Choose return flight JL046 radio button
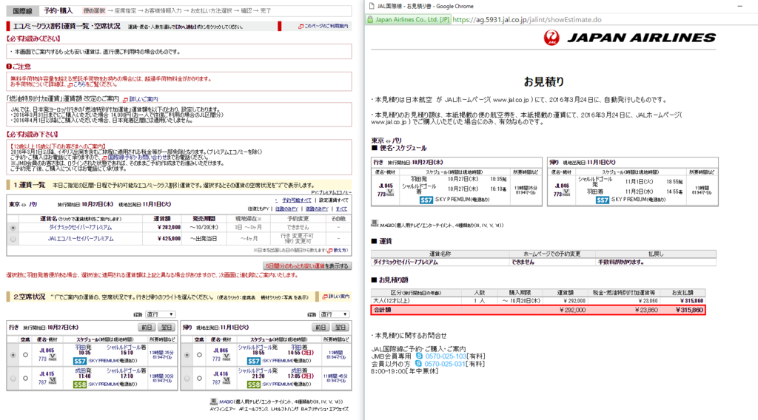Image resolution: width=758 pixels, height=420 pixels. (x=187, y=355)
